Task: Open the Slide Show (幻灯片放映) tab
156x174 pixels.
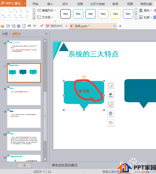Action: pos(97,4)
